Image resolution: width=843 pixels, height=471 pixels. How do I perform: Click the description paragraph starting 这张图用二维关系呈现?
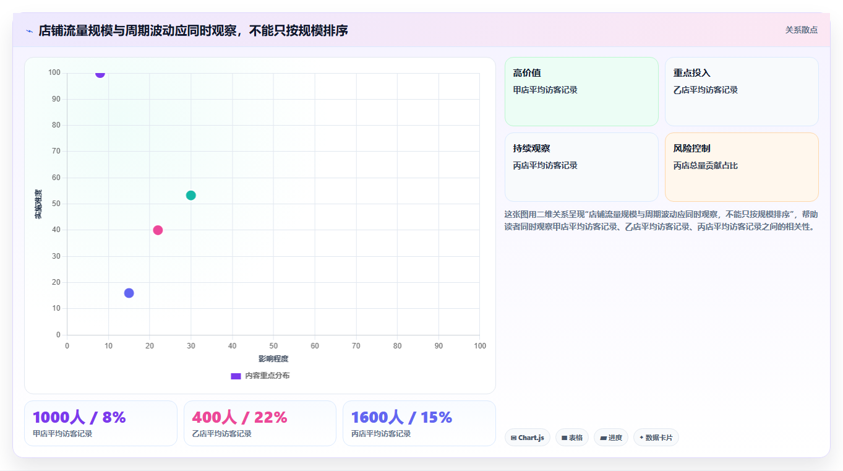661,220
